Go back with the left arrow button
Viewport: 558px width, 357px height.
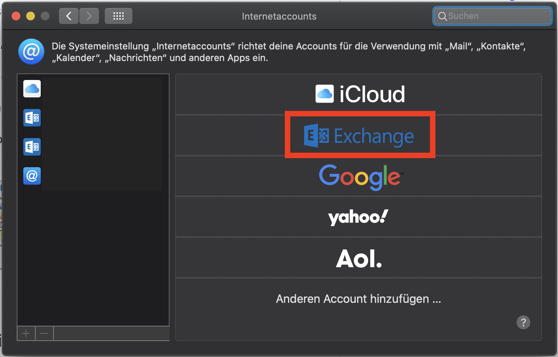pyautogui.click(x=69, y=16)
